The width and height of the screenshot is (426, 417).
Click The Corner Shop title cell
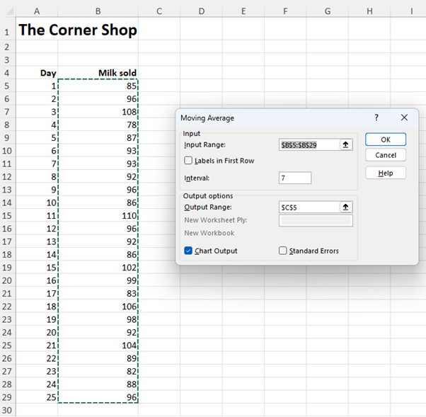pos(77,30)
